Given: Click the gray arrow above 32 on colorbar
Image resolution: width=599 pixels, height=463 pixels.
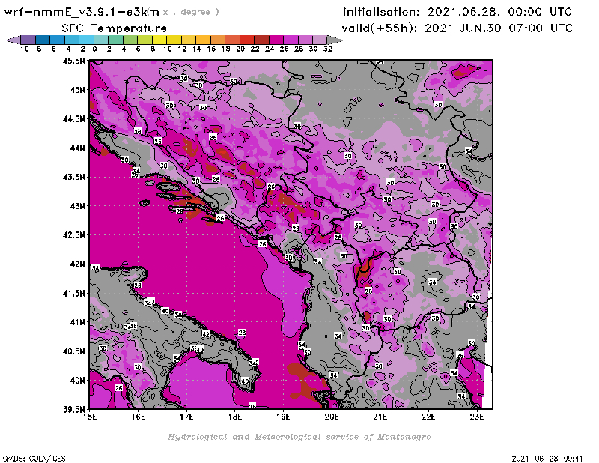Looking at the screenshot, I should (335, 40).
